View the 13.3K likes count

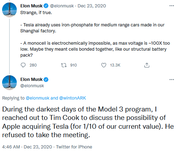click(x=115, y=65)
